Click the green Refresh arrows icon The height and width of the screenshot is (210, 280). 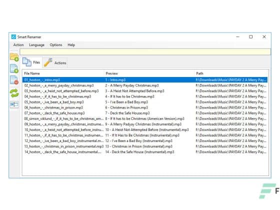(x=14, y=93)
